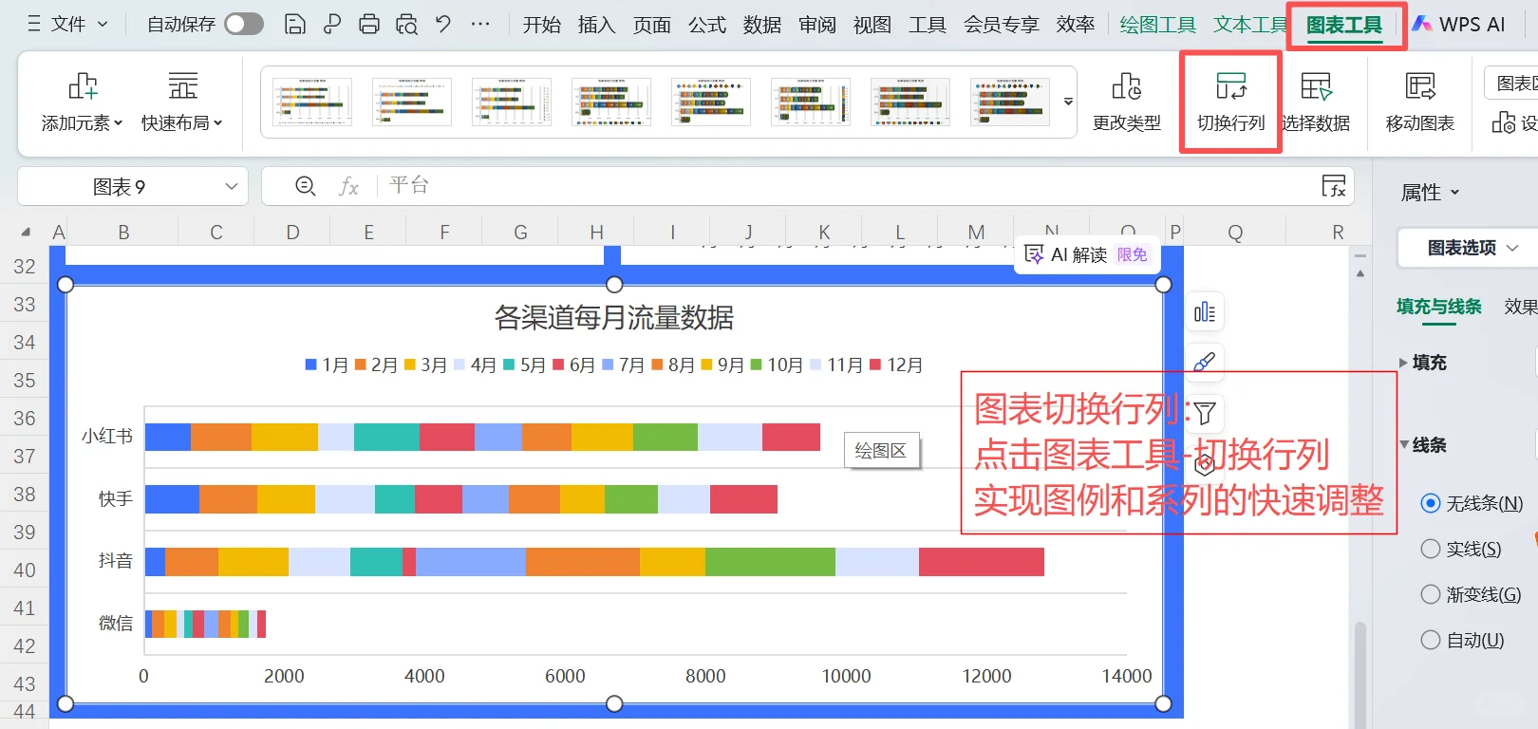Click the vertical scrollbar up arrow
Screen dimensions: 1538x729
[1360, 273]
